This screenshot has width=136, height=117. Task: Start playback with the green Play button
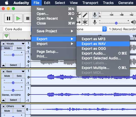tap(18, 18)
